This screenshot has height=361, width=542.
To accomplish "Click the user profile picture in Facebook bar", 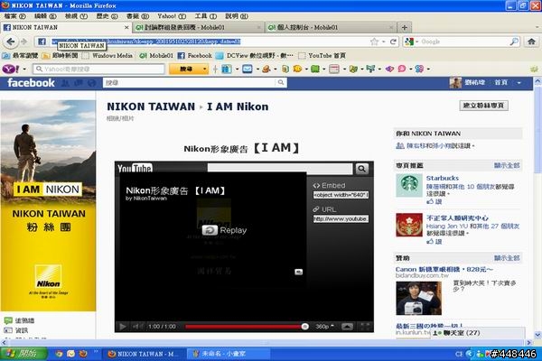I will click(455, 83).
